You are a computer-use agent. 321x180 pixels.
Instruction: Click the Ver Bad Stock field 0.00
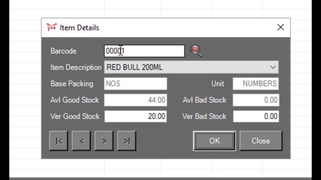pyautogui.click(x=256, y=116)
